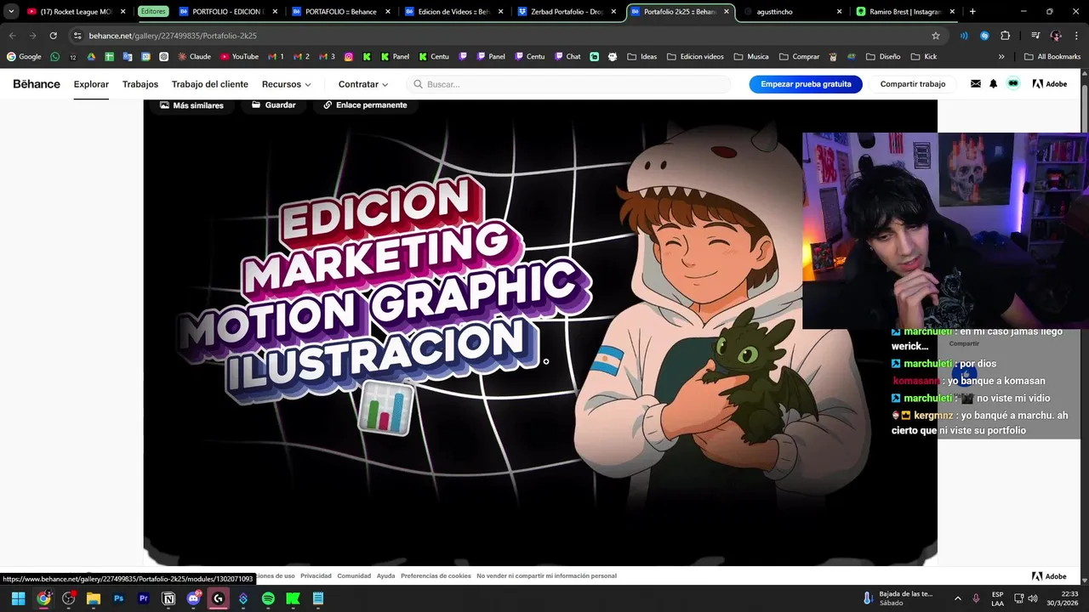Open the profile avatar menu
The image size is (1089, 612).
click(1013, 84)
